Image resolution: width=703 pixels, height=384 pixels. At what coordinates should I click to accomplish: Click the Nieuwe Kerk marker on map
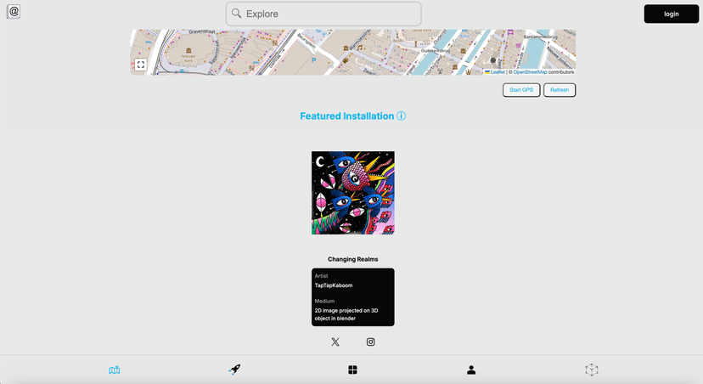click(188, 51)
